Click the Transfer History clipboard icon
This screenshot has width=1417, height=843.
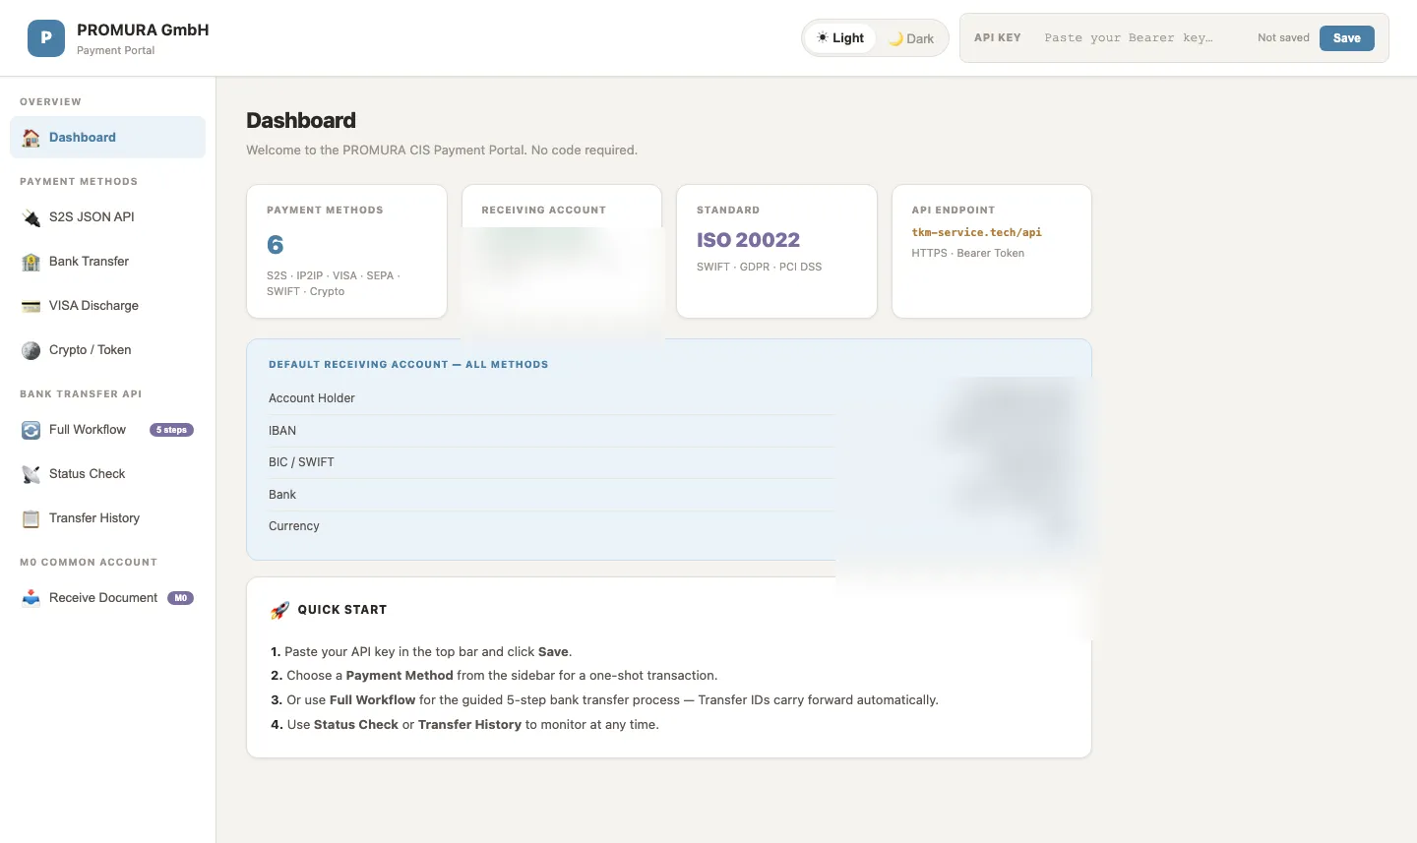31,518
